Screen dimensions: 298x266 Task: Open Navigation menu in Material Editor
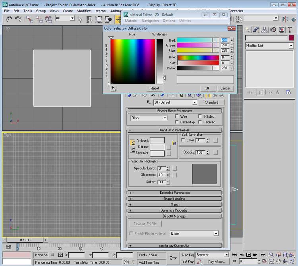click(150, 21)
